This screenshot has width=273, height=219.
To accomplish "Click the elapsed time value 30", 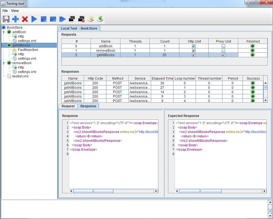I will pyautogui.click(x=162, y=83).
